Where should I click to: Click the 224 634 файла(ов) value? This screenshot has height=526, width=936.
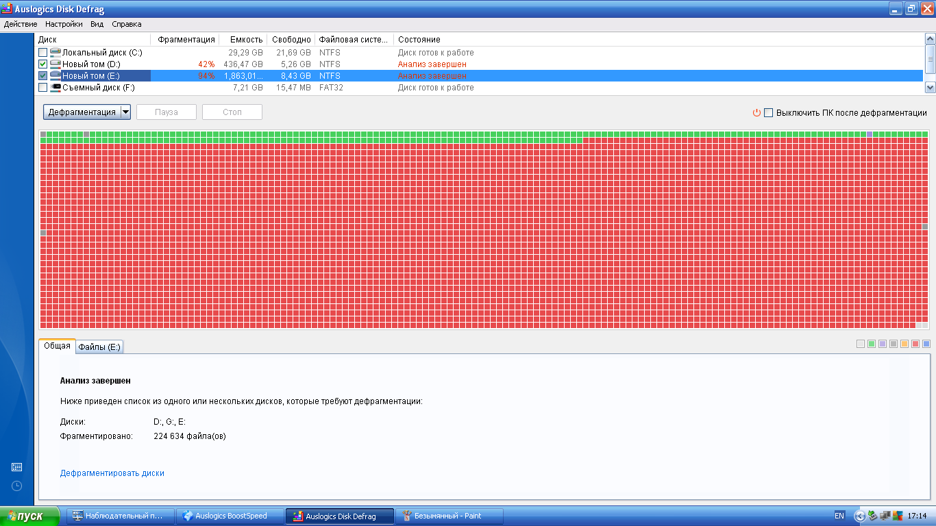(x=190, y=436)
